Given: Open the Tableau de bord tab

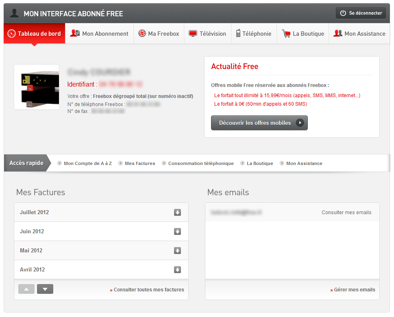Looking at the screenshot, I should coord(35,33).
